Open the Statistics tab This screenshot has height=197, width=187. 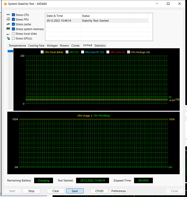point(100,46)
